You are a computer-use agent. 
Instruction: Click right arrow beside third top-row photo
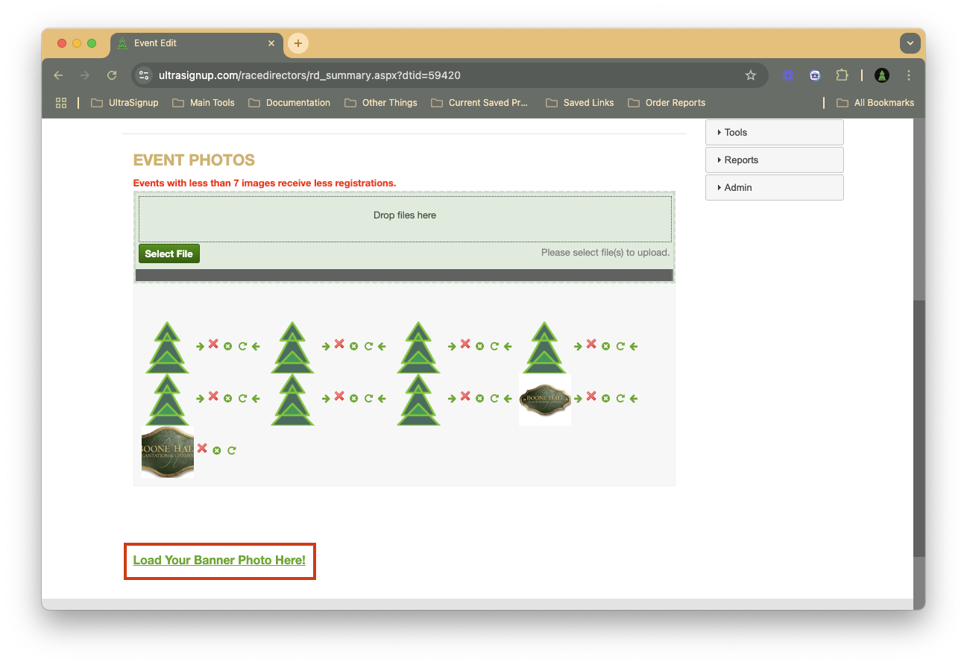(452, 346)
